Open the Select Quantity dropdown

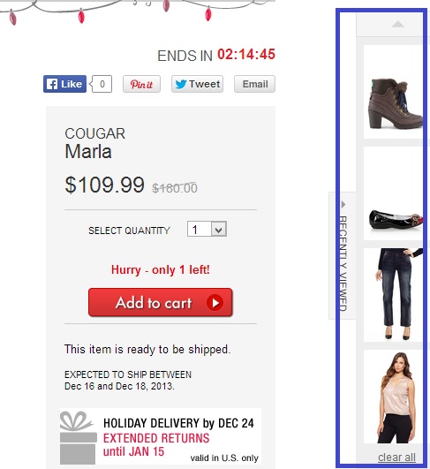[207, 229]
